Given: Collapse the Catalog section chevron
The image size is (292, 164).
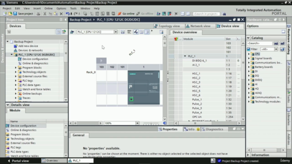Looking at the screenshot, I should tap(248, 38).
